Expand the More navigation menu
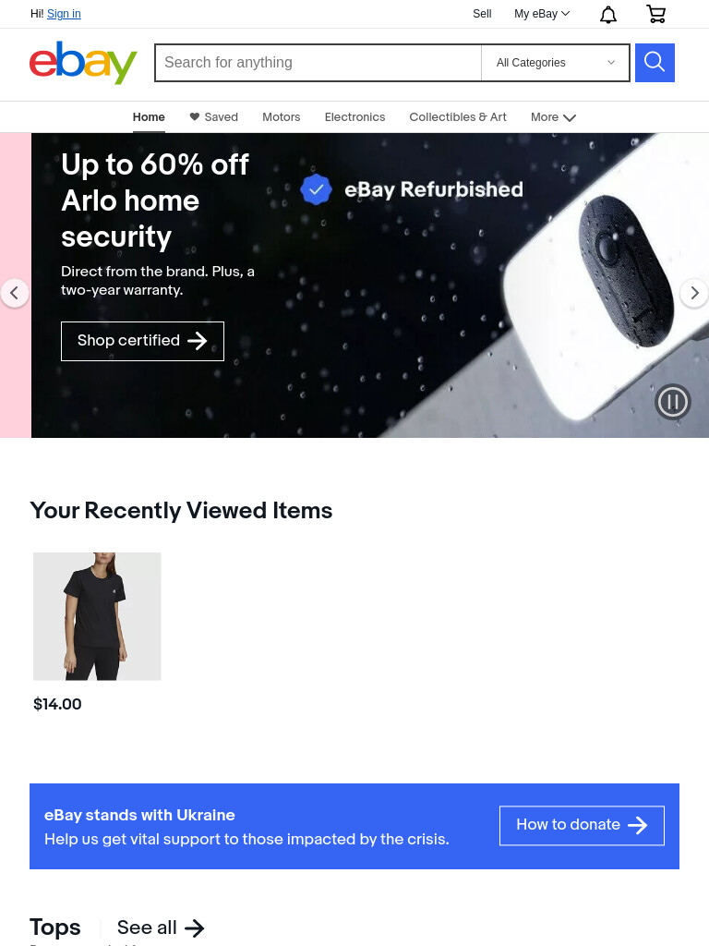Viewport: 709px width, 946px height. 553,117
